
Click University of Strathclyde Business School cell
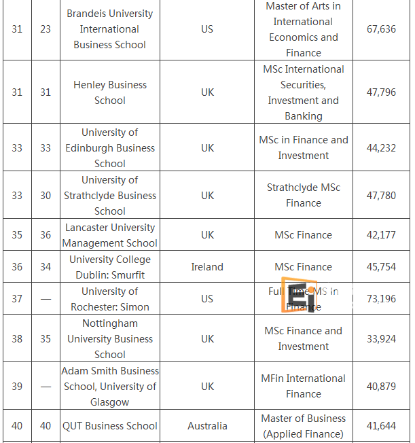pyautogui.click(x=109, y=195)
